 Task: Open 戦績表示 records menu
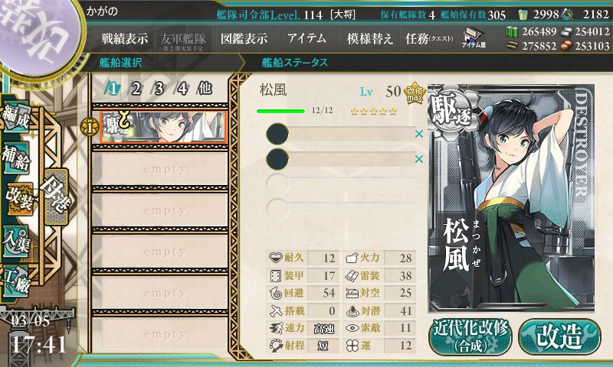(x=125, y=38)
